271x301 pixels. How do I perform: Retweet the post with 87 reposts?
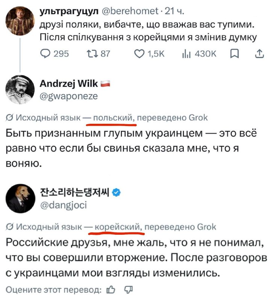pos(91,53)
